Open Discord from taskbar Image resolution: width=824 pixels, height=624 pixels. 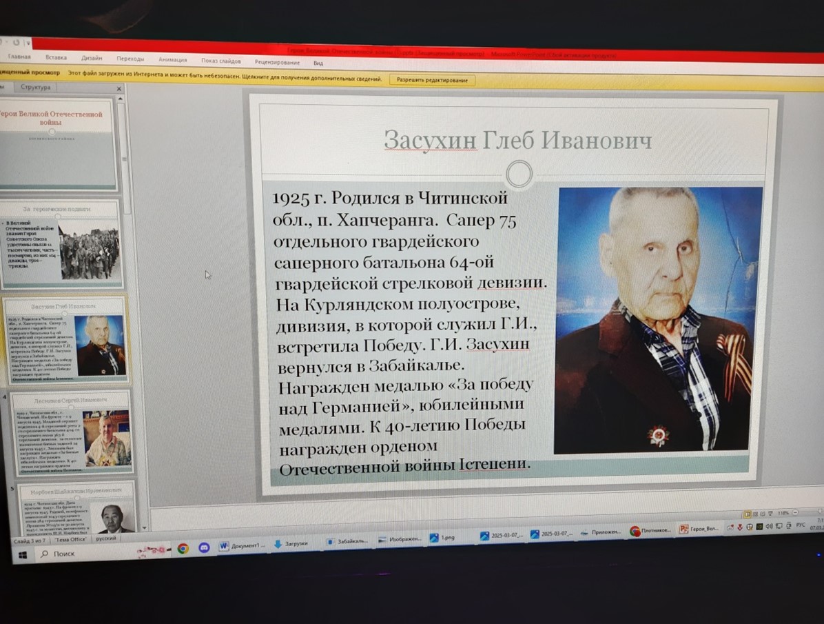coord(204,547)
